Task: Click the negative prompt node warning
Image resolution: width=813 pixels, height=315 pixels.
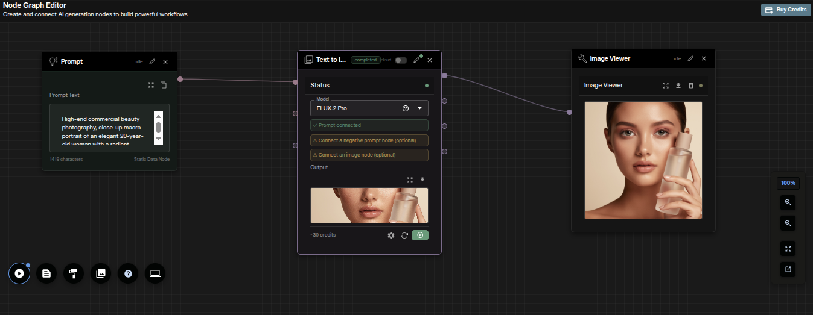Action: [369, 140]
